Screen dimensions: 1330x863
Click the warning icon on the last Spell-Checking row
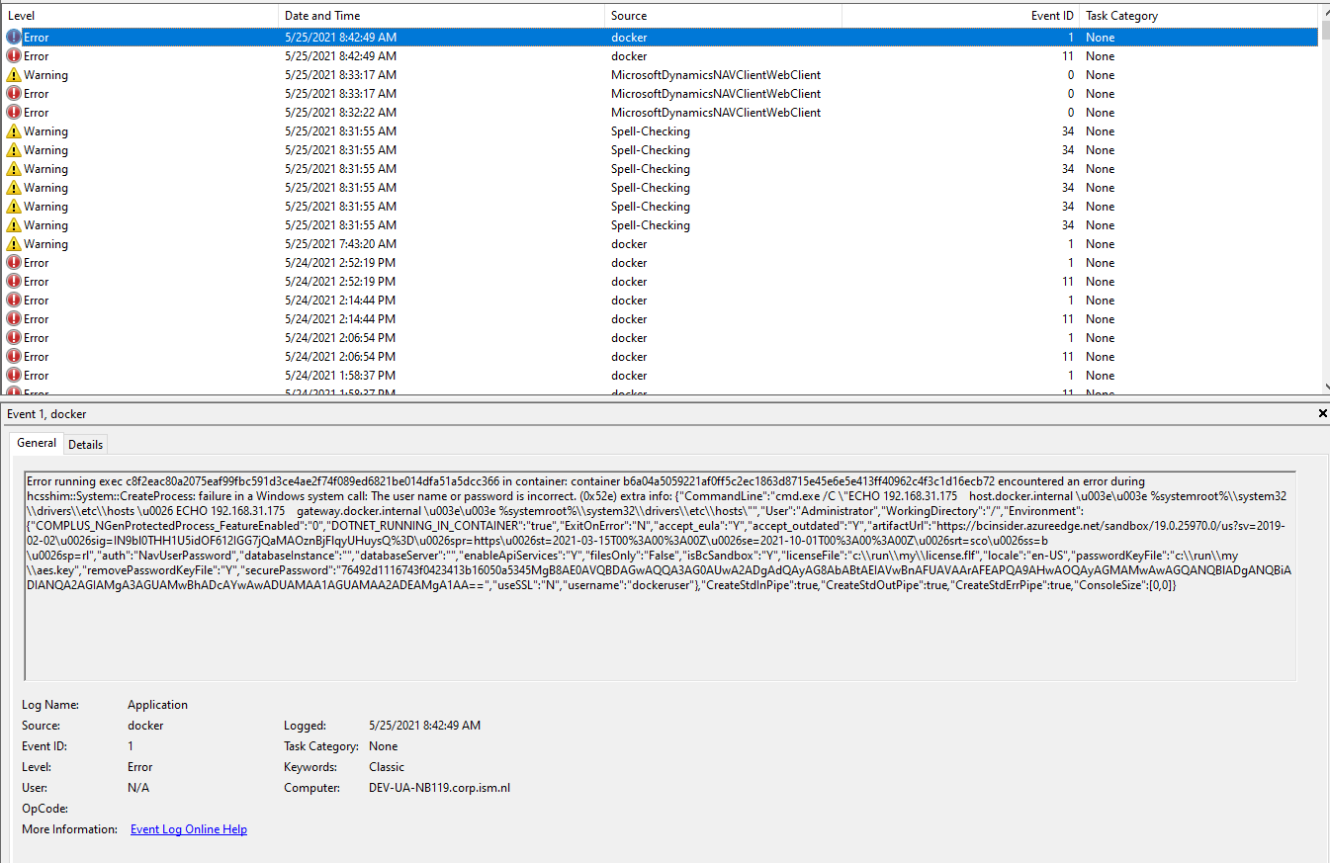coord(13,224)
